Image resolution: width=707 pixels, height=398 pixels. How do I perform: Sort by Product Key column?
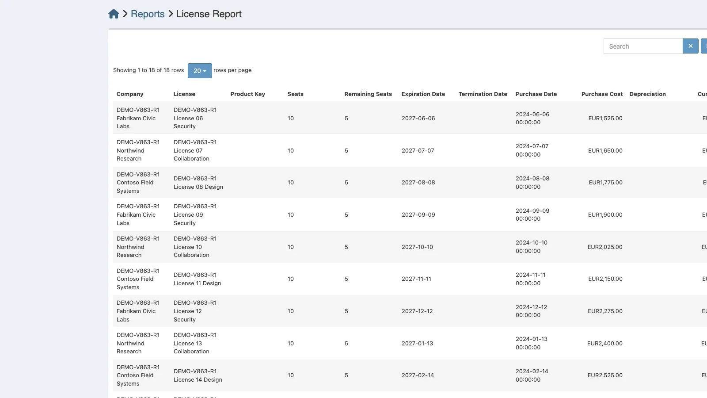[x=248, y=94]
